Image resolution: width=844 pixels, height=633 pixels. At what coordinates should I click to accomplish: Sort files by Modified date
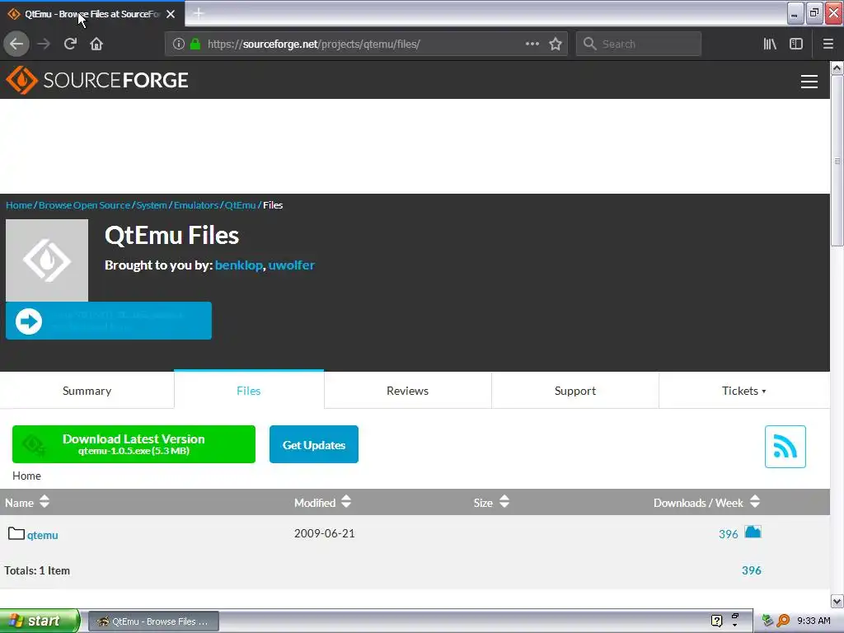tap(322, 502)
